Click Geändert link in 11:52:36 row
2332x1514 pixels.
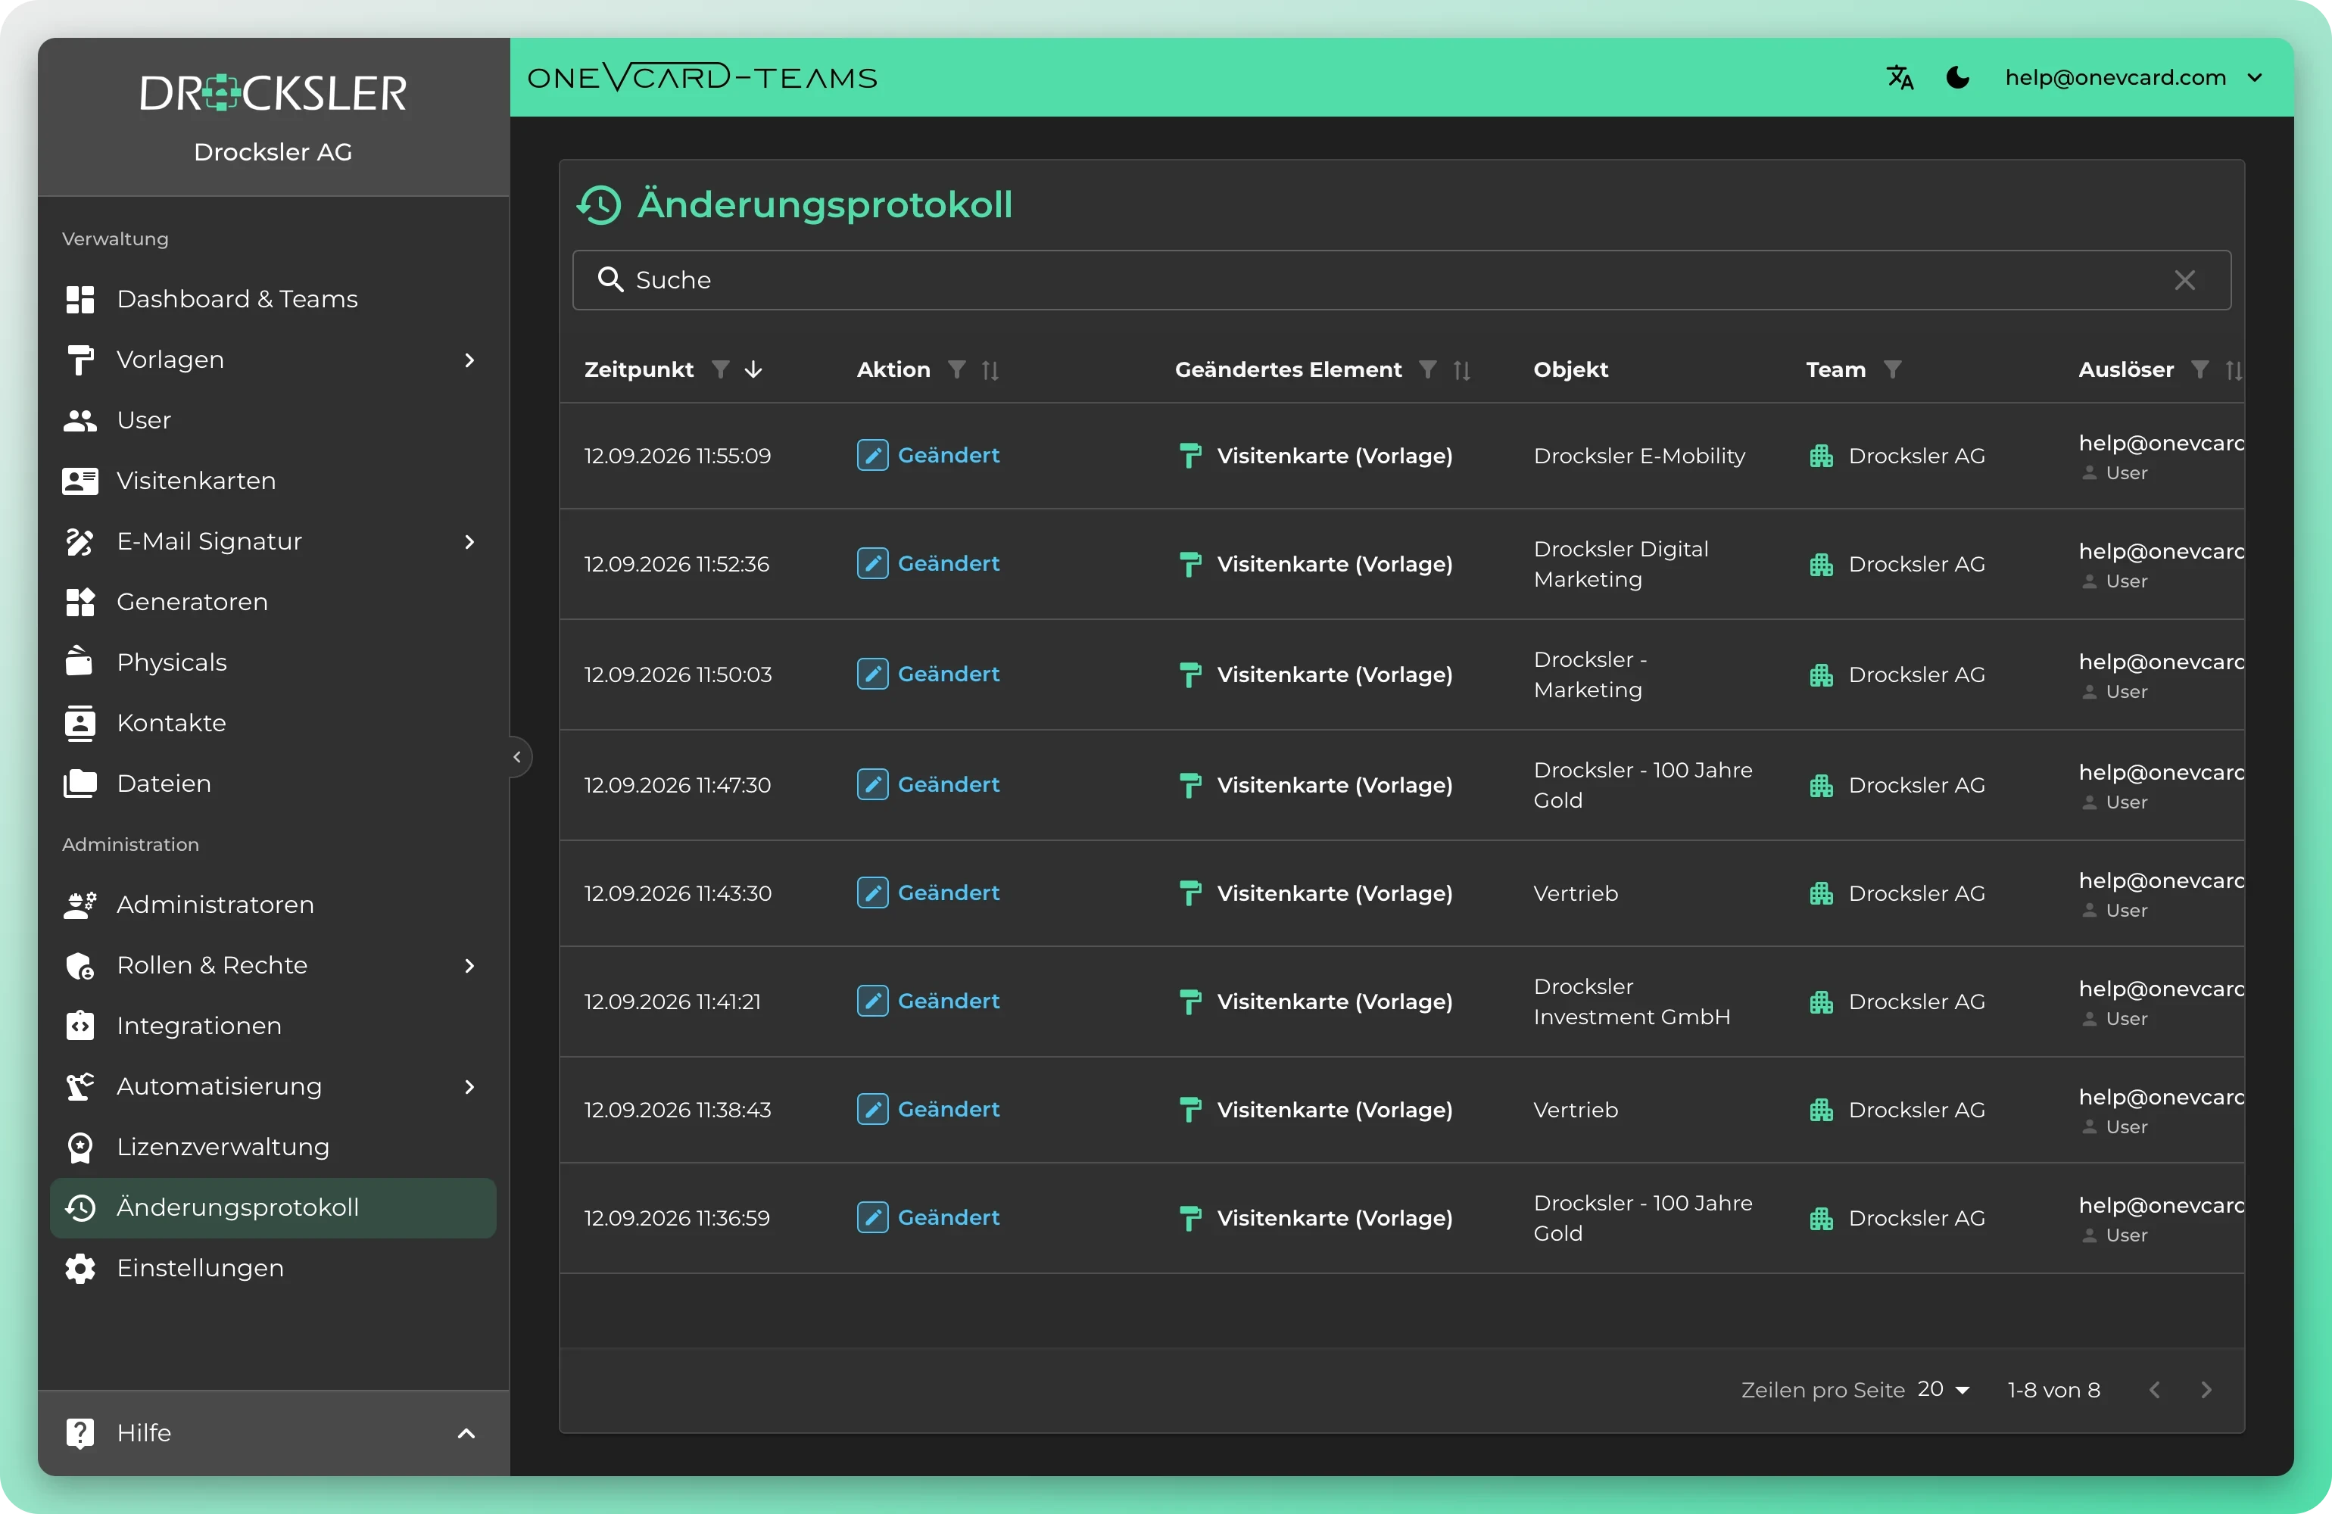pyautogui.click(x=949, y=563)
